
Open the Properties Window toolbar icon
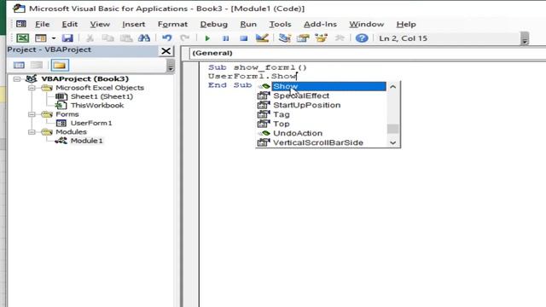(303, 38)
